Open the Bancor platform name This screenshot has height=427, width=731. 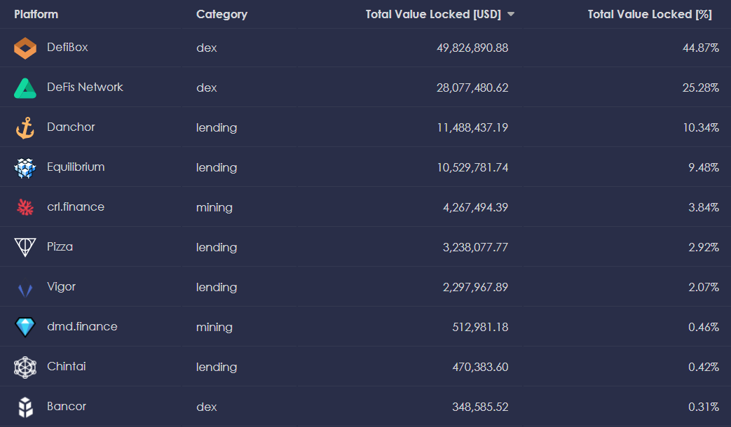(67, 407)
